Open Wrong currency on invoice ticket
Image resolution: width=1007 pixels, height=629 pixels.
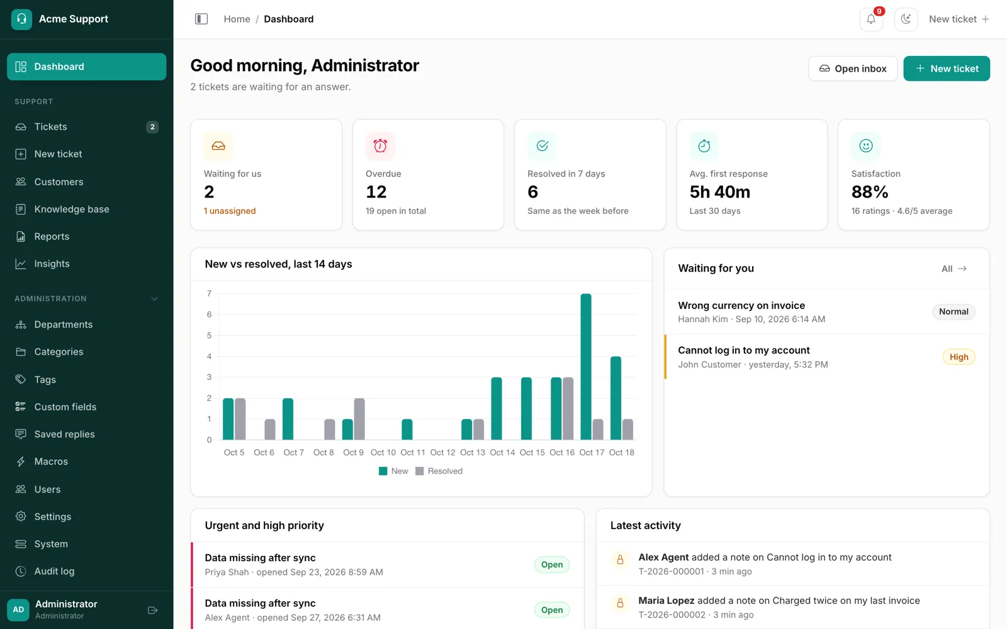pyautogui.click(x=826, y=312)
